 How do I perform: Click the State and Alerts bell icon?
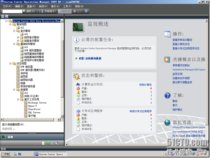coord(76,76)
